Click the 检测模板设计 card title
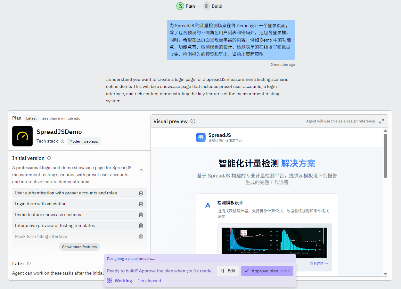Screen dimensions: 401x289 [230, 203]
